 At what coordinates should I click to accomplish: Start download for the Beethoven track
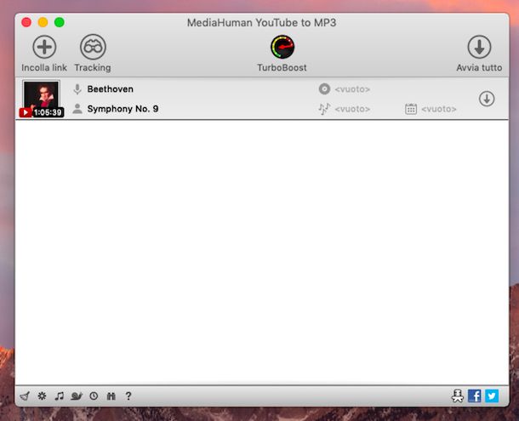pos(487,99)
